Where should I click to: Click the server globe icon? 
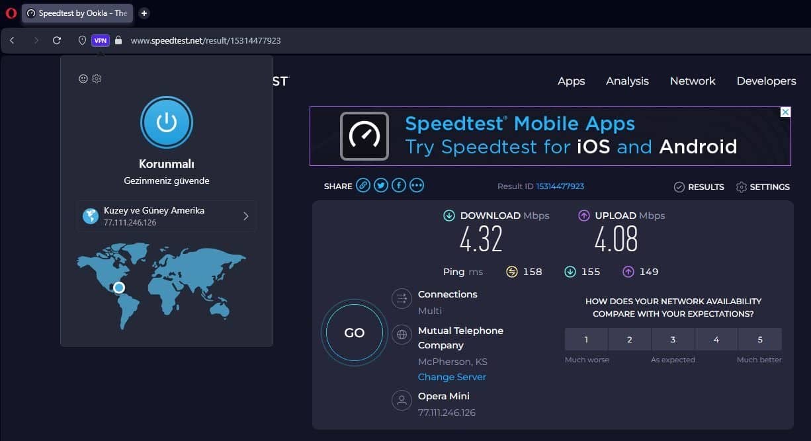click(402, 335)
